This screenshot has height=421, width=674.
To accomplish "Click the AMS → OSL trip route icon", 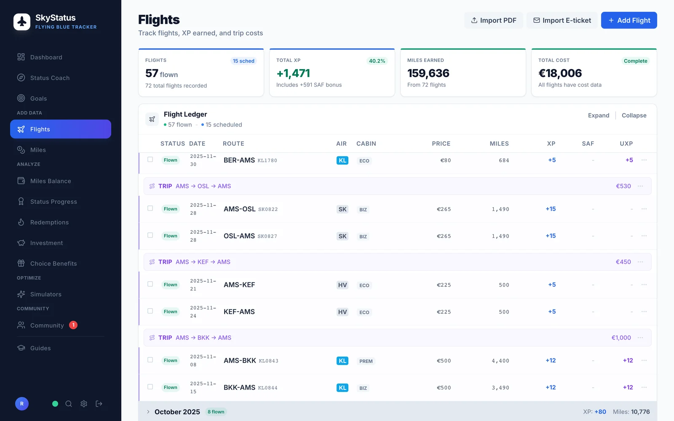I will (x=152, y=186).
